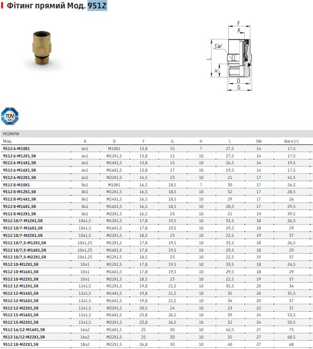Select row 9512 10/7-M16X1,5R

157,228
